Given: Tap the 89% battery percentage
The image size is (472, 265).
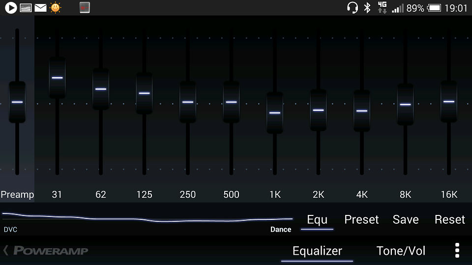Looking at the screenshot, I should tap(415, 8).
